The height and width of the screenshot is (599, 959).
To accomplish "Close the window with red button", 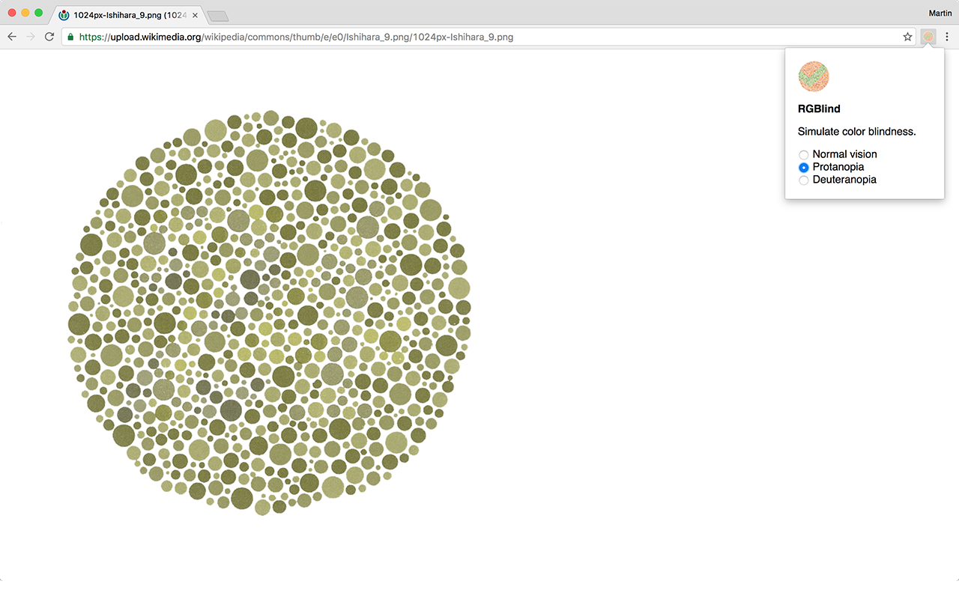I will (12, 13).
